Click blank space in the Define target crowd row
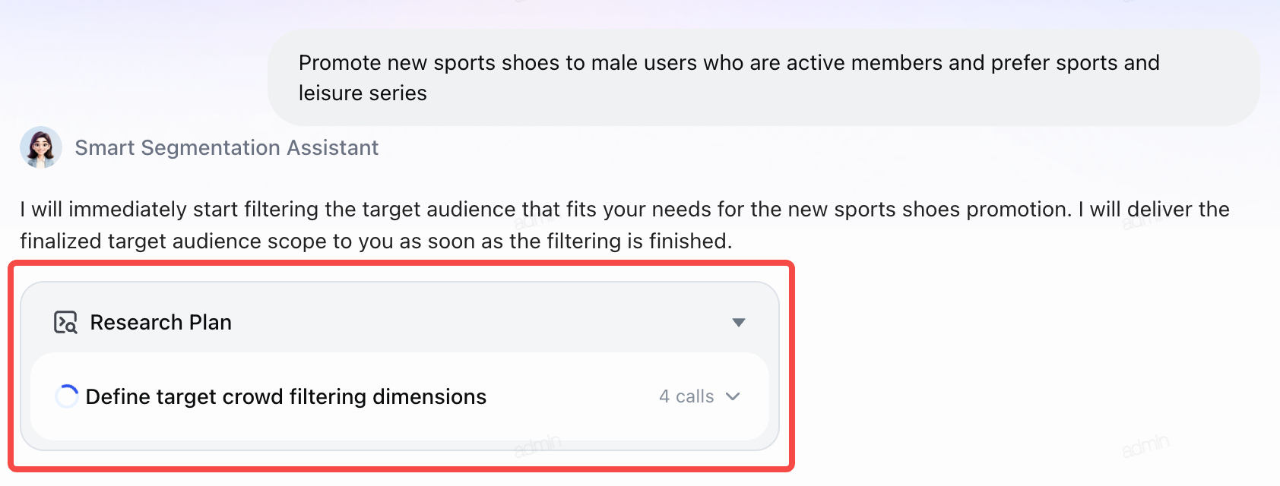Viewport: 1280px width, 486px height. point(570,396)
